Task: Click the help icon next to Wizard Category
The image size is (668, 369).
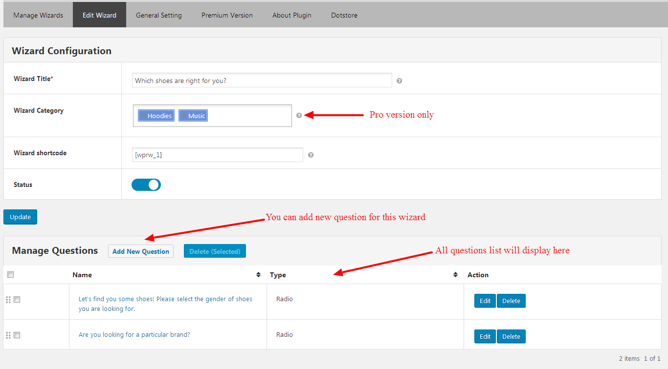Action: [x=299, y=116]
